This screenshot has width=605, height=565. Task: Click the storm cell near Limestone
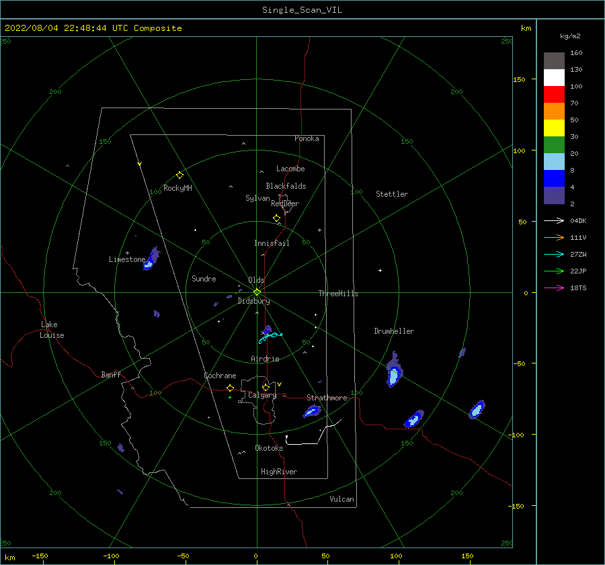coord(151,259)
